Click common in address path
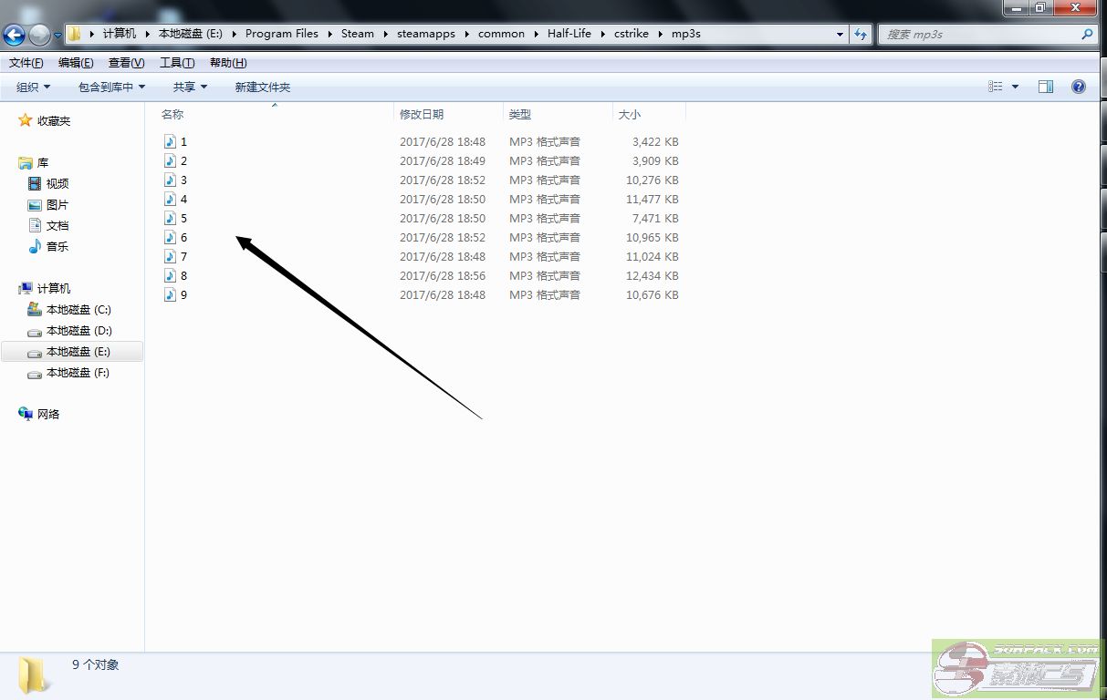 point(501,34)
